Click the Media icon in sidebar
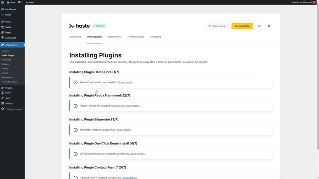The image size is (319, 179). (3, 27)
